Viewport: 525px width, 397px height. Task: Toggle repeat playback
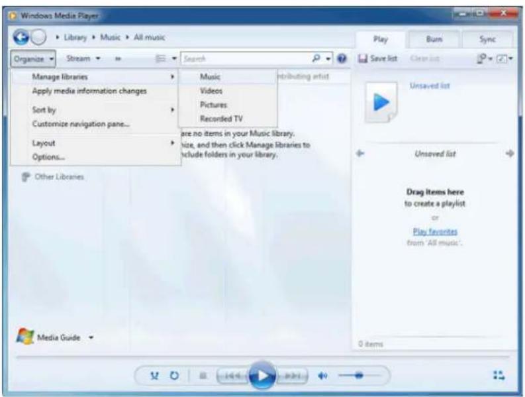(x=174, y=376)
